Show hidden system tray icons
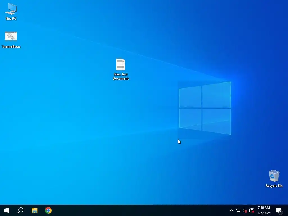Viewport: 288px width, 216px height. 231,210
